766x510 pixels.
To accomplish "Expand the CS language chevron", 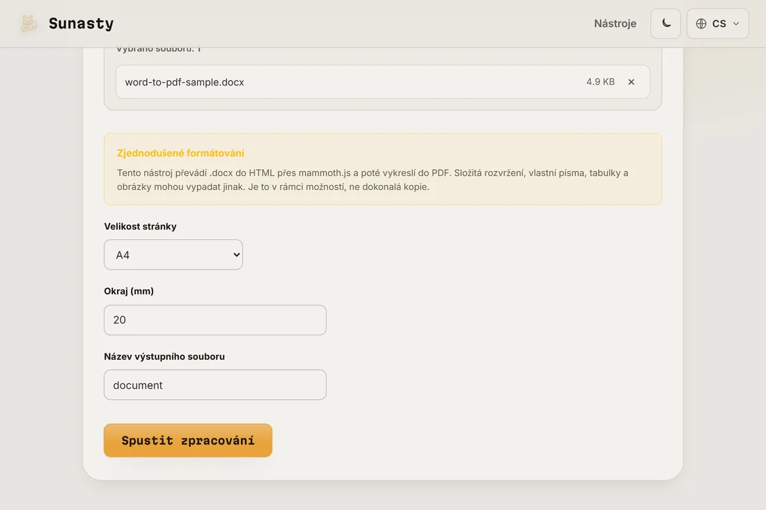I will pos(736,24).
